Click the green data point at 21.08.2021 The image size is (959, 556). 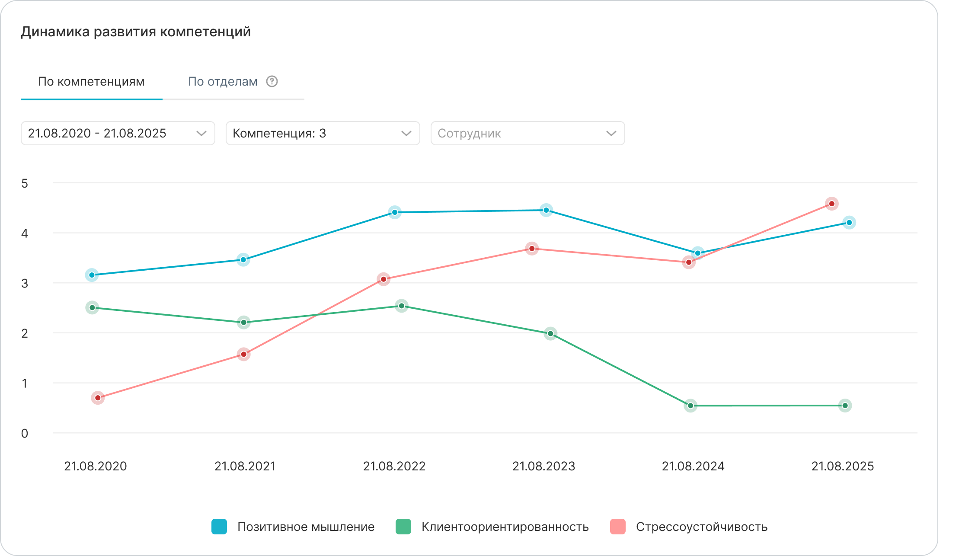(x=244, y=323)
